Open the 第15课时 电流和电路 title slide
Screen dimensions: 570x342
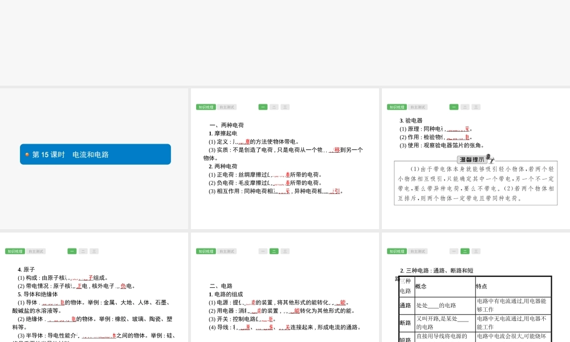pyautogui.click(x=95, y=154)
